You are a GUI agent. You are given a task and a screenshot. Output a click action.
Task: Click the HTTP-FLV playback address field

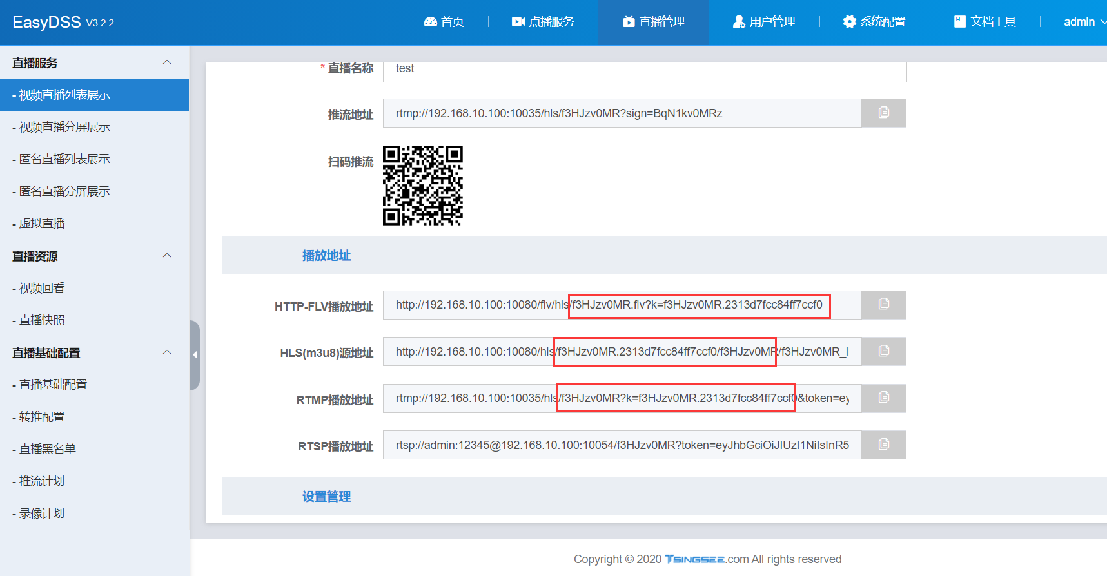click(622, 305)
